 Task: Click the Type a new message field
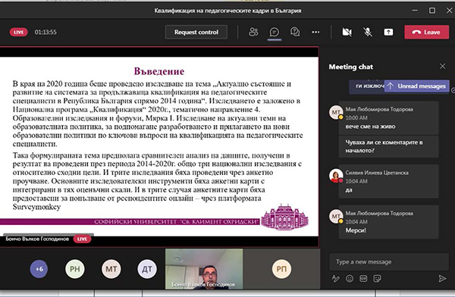coord(389,262)
